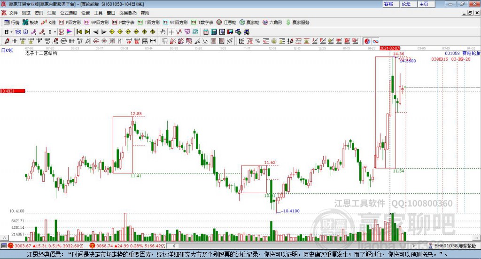Screen dimensions: 481x259
Task: Open the calendar date icon
Action: coord(206,32)
